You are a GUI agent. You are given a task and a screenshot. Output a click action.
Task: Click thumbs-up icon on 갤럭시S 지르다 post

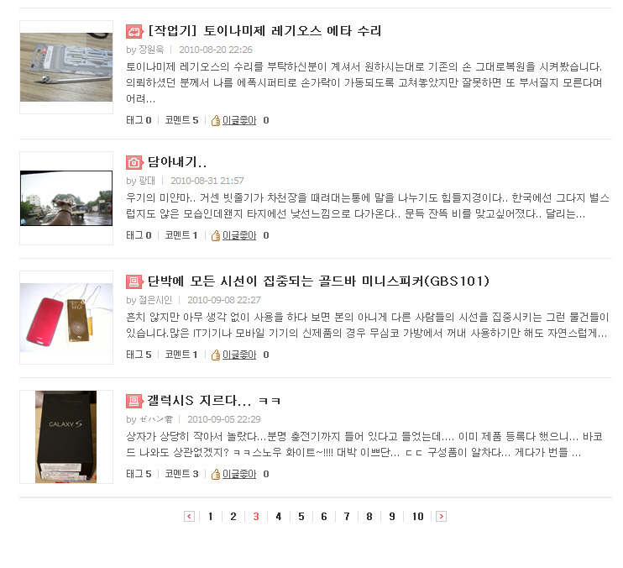click(x=216, y=474)
